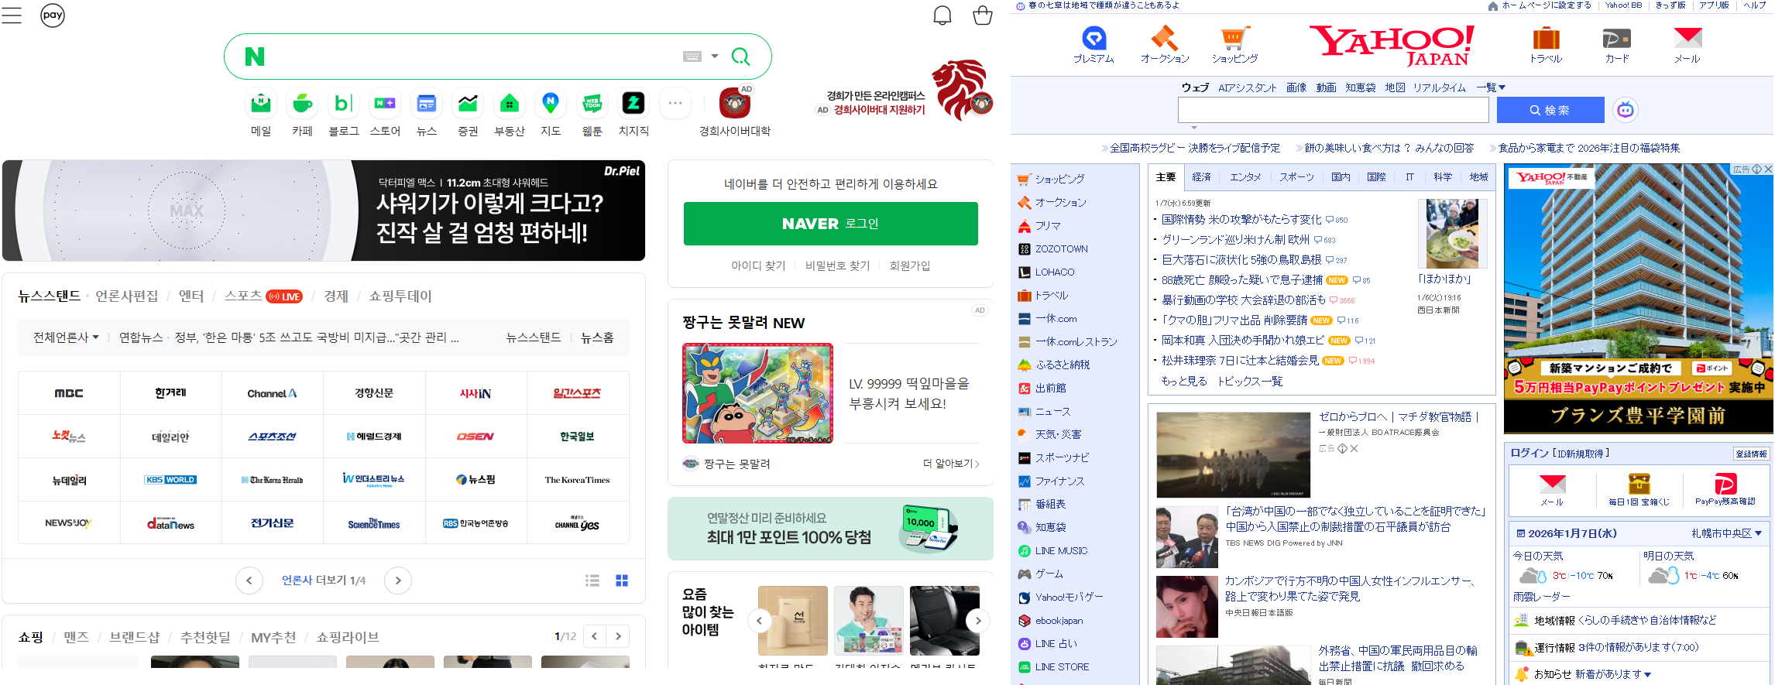Open Naver 지도 map shortcut icon
1775x685 pixels.
tap(551, 103)
